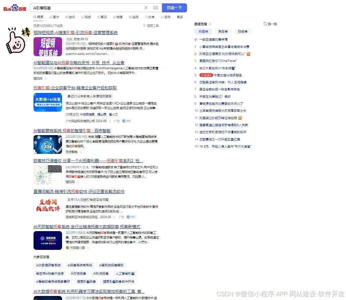This screenshot has height=300, width=346.
Task: Click related search 搜索引擎拓客
Action: 86,282
